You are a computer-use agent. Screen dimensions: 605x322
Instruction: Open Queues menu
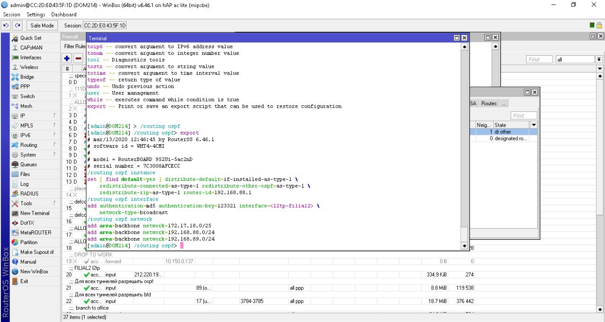28,164
